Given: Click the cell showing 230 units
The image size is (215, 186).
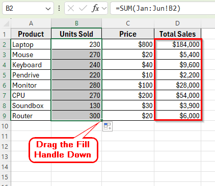Looking at the screenshot, I should pos(76,44).
